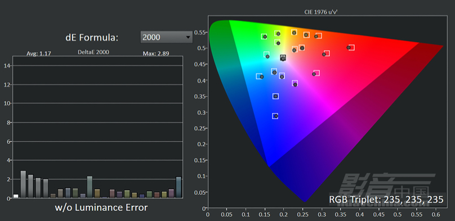Select the tallest DeltaE bar in the chart
This screenshot has height=221, width=455.
[23, 184]
